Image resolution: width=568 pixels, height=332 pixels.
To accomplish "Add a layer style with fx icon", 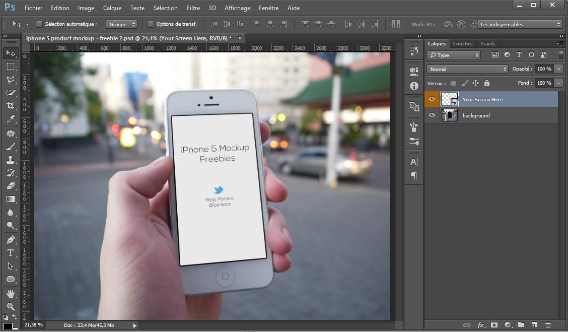I will point(481,325).
